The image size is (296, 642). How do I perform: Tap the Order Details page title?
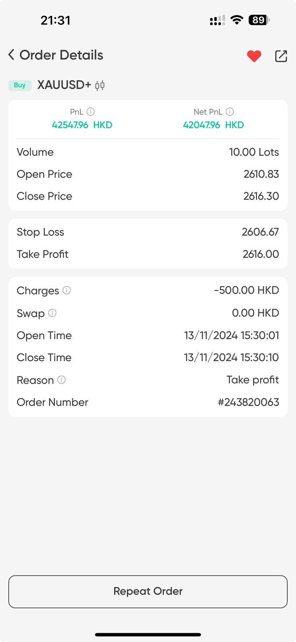click(61, 55)
